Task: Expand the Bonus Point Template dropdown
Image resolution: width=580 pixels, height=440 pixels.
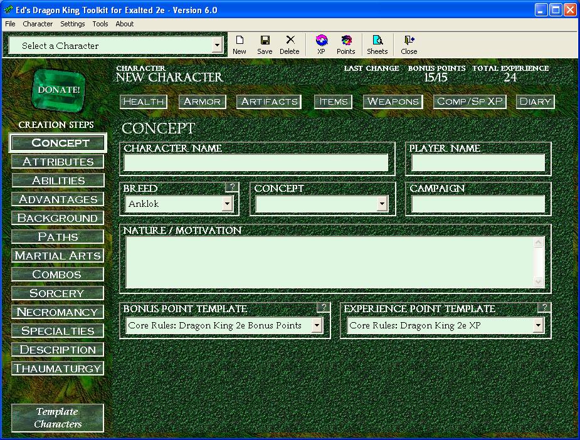Action: pos(317,326)
